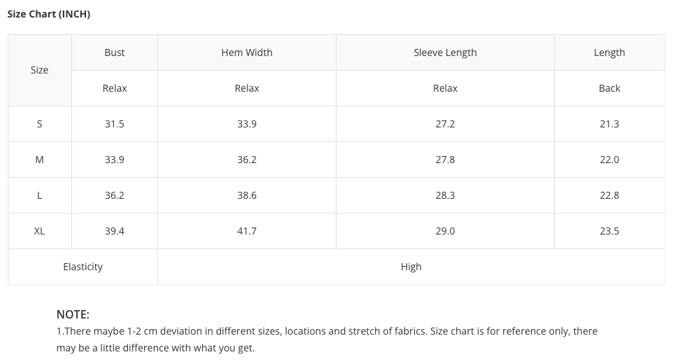Select the XL size row label
Screen dimensions: 680x364
click(40, 231)
